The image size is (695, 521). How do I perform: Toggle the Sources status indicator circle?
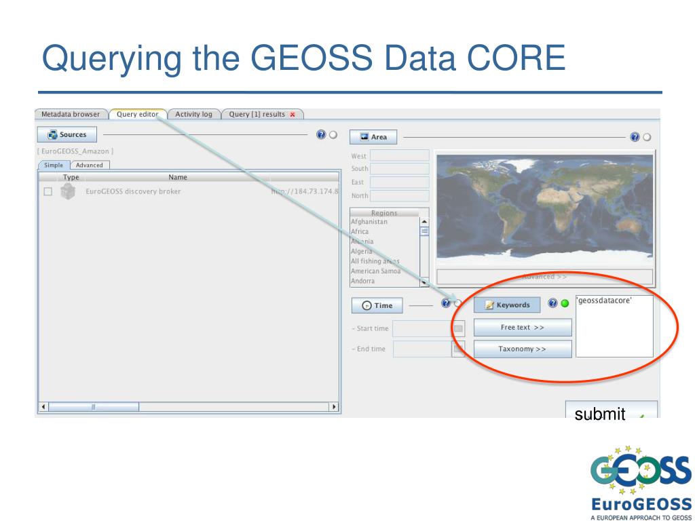(333, 135)
